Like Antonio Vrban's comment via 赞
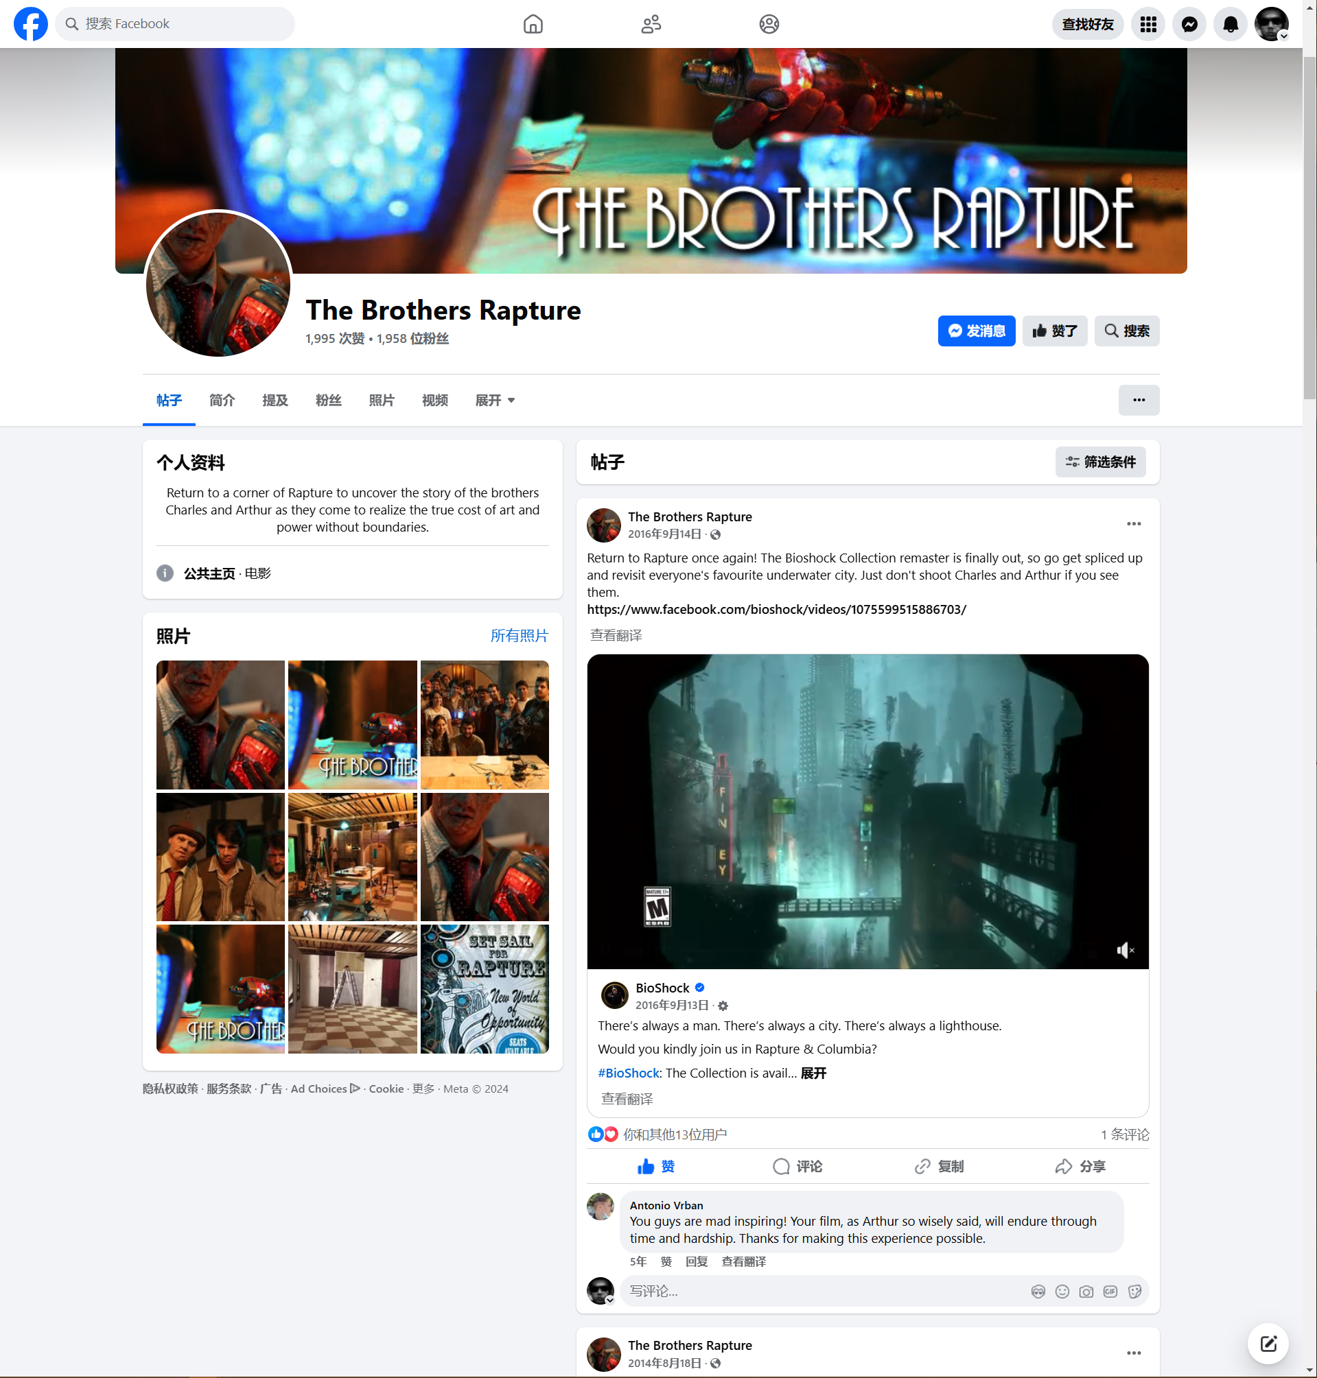 click(666, 1261)
